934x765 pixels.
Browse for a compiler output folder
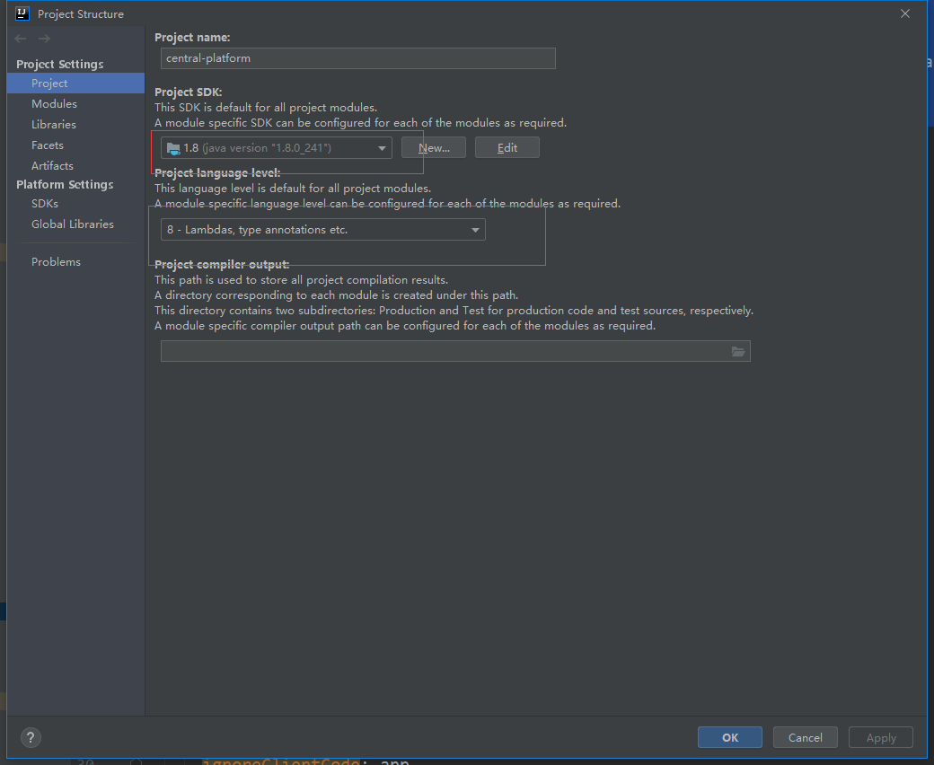738,351
